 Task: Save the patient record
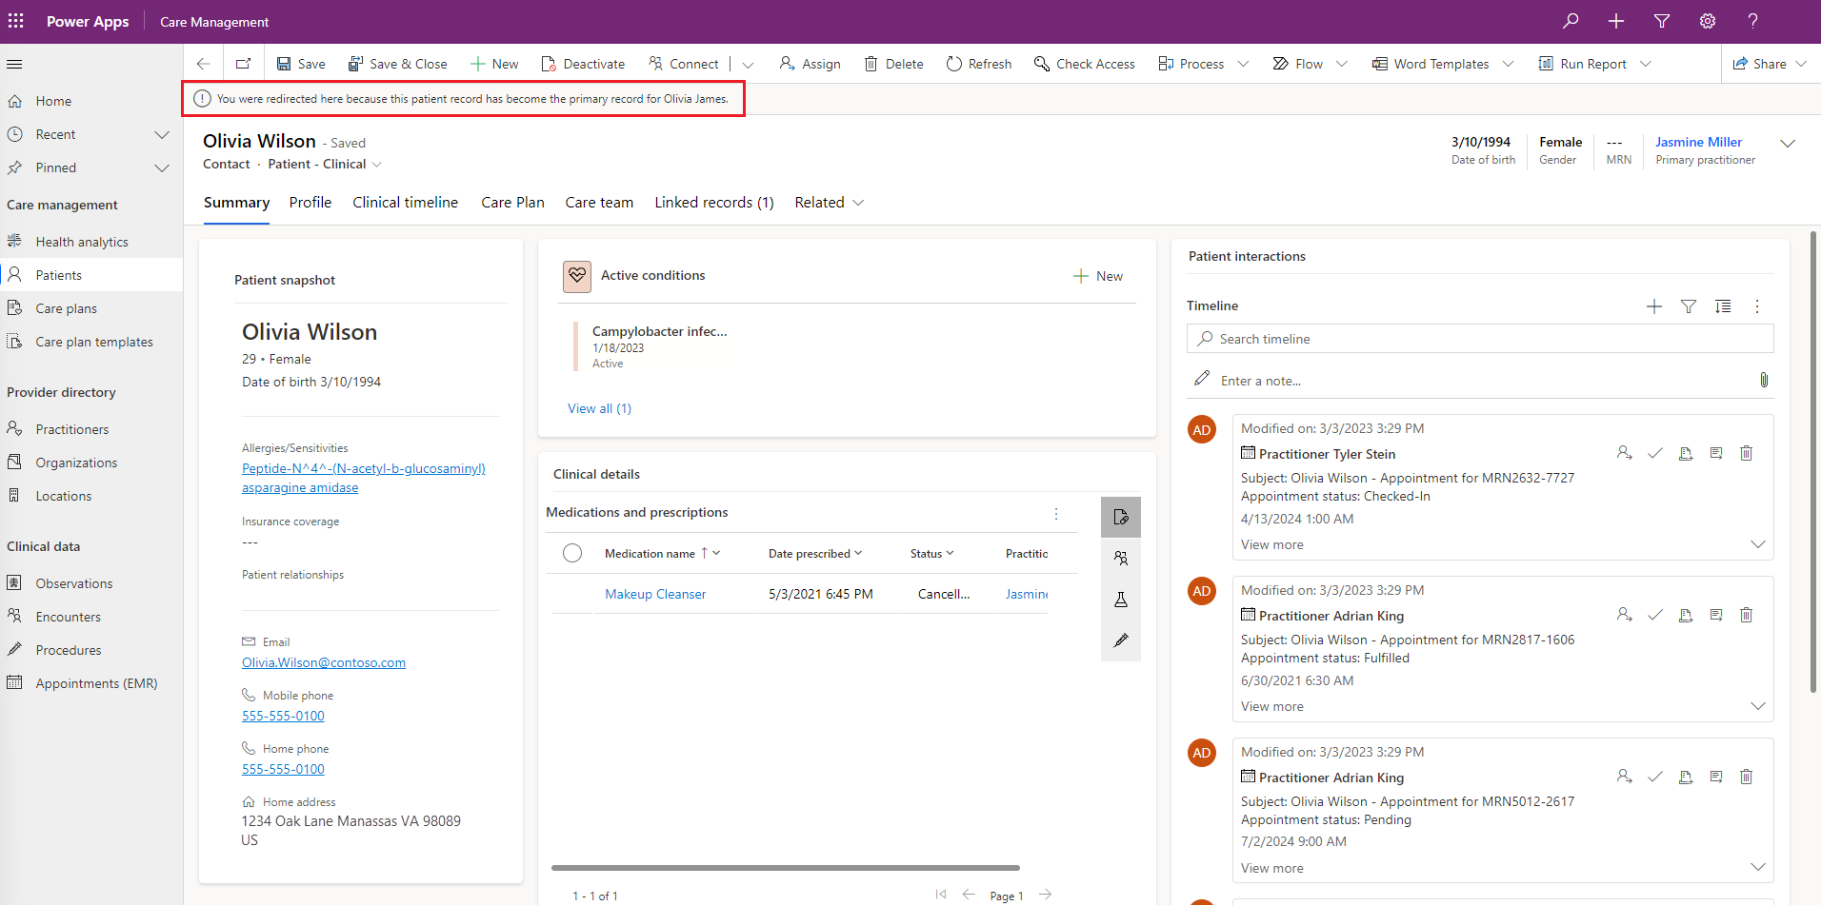pos(301,64)
